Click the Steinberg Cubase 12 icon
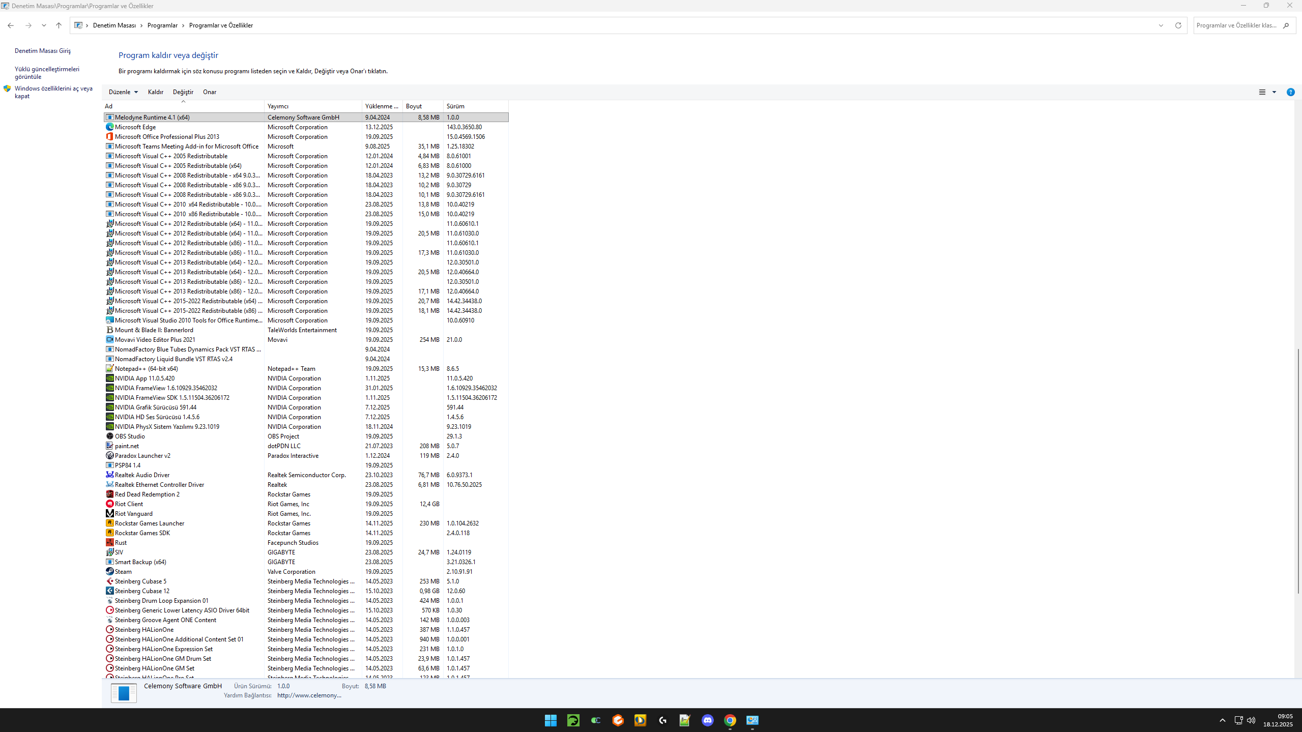The image size is (1302, 732). click(109, 591)
